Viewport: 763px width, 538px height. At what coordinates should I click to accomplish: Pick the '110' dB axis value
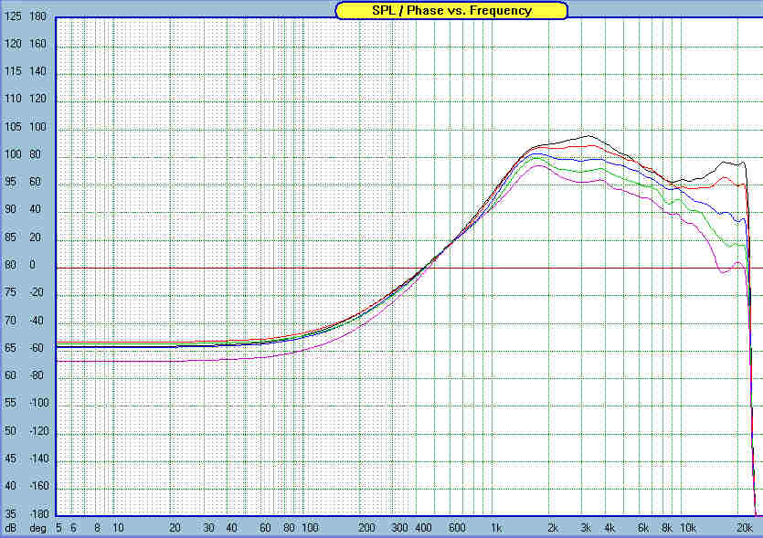(x=13, y=99)
